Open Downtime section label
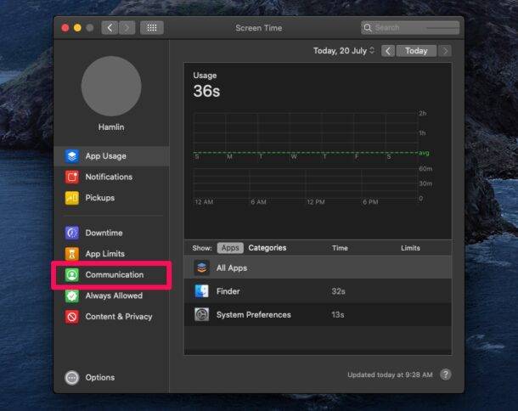This screenshot has width=518, height=411. 104,233
